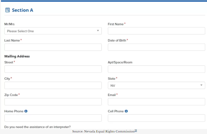
Task: Click the Mr/Mrs dropdown arrow
Action: pyautogui.click(x=98, y=31)
